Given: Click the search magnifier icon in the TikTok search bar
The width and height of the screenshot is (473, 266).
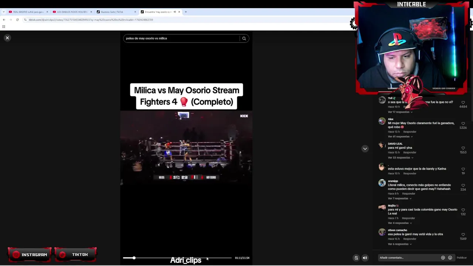Looking at the screenshot, I should click(x=244, y=38).
